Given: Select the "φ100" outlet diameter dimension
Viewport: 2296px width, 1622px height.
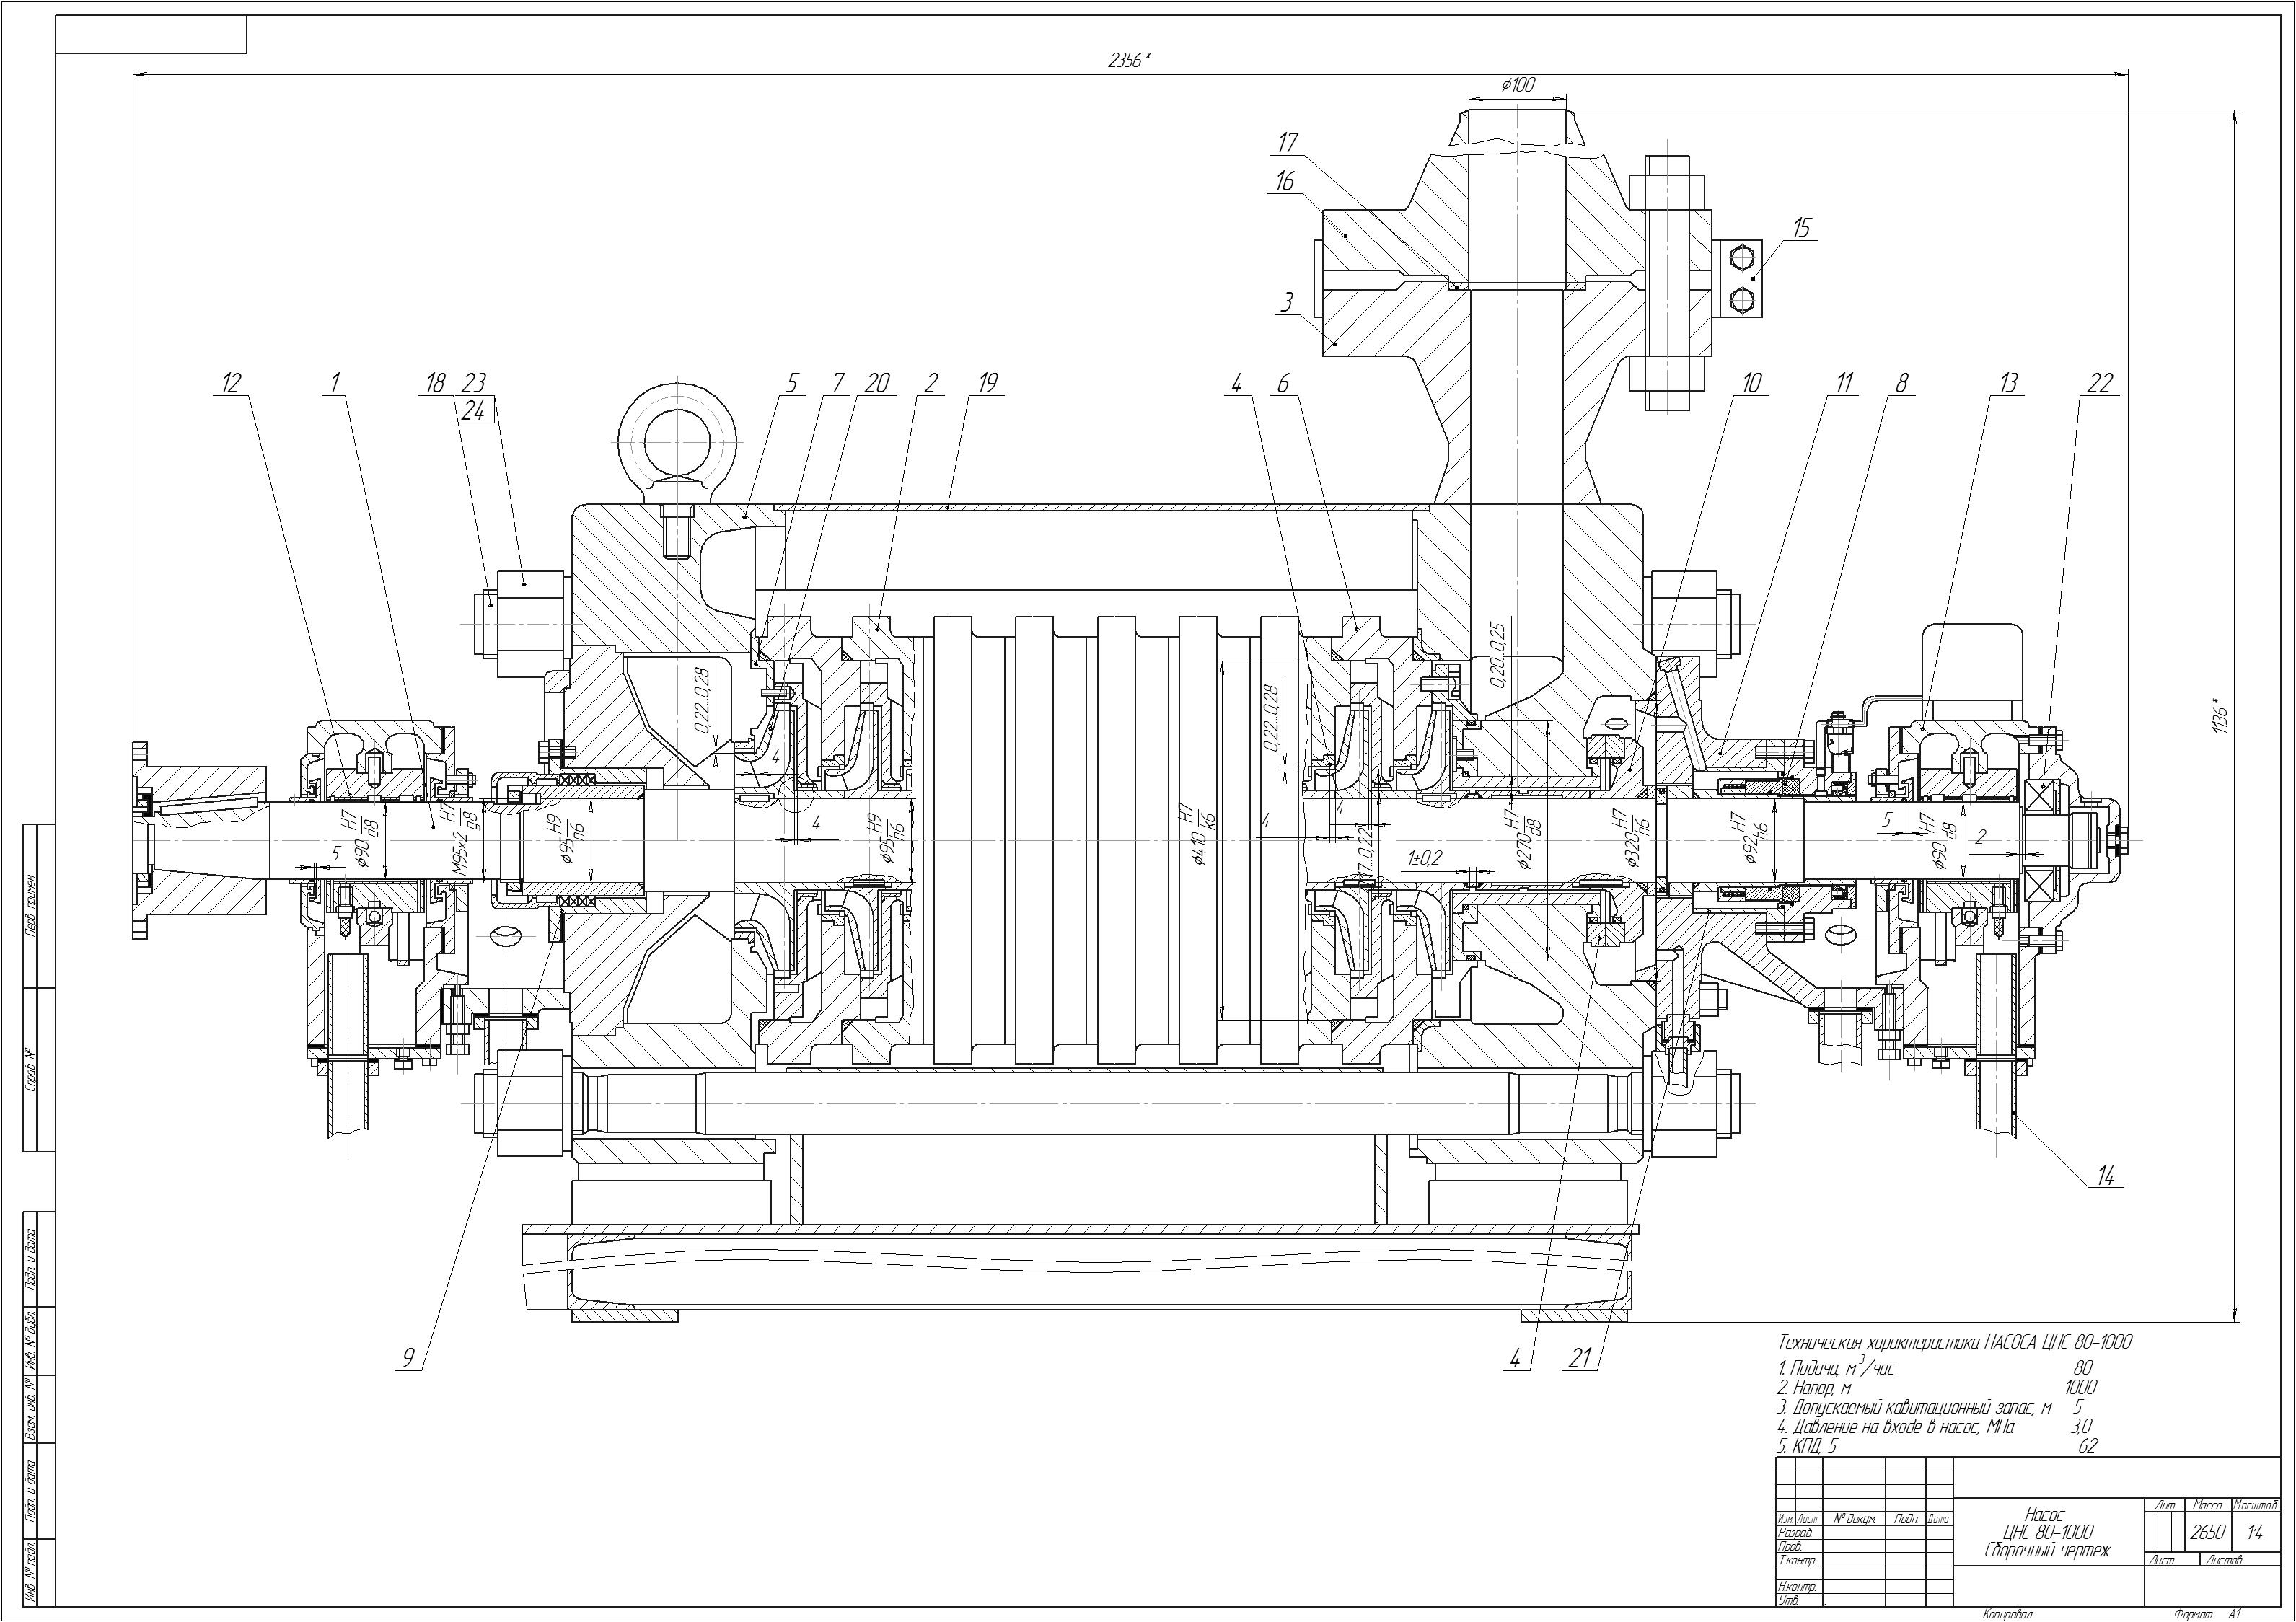Looking at the screenshot, I should (1516, 85).
